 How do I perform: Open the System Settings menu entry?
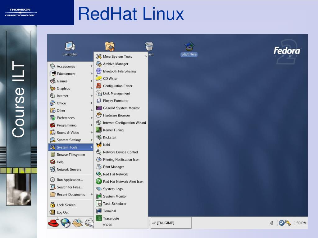point(71,140)
